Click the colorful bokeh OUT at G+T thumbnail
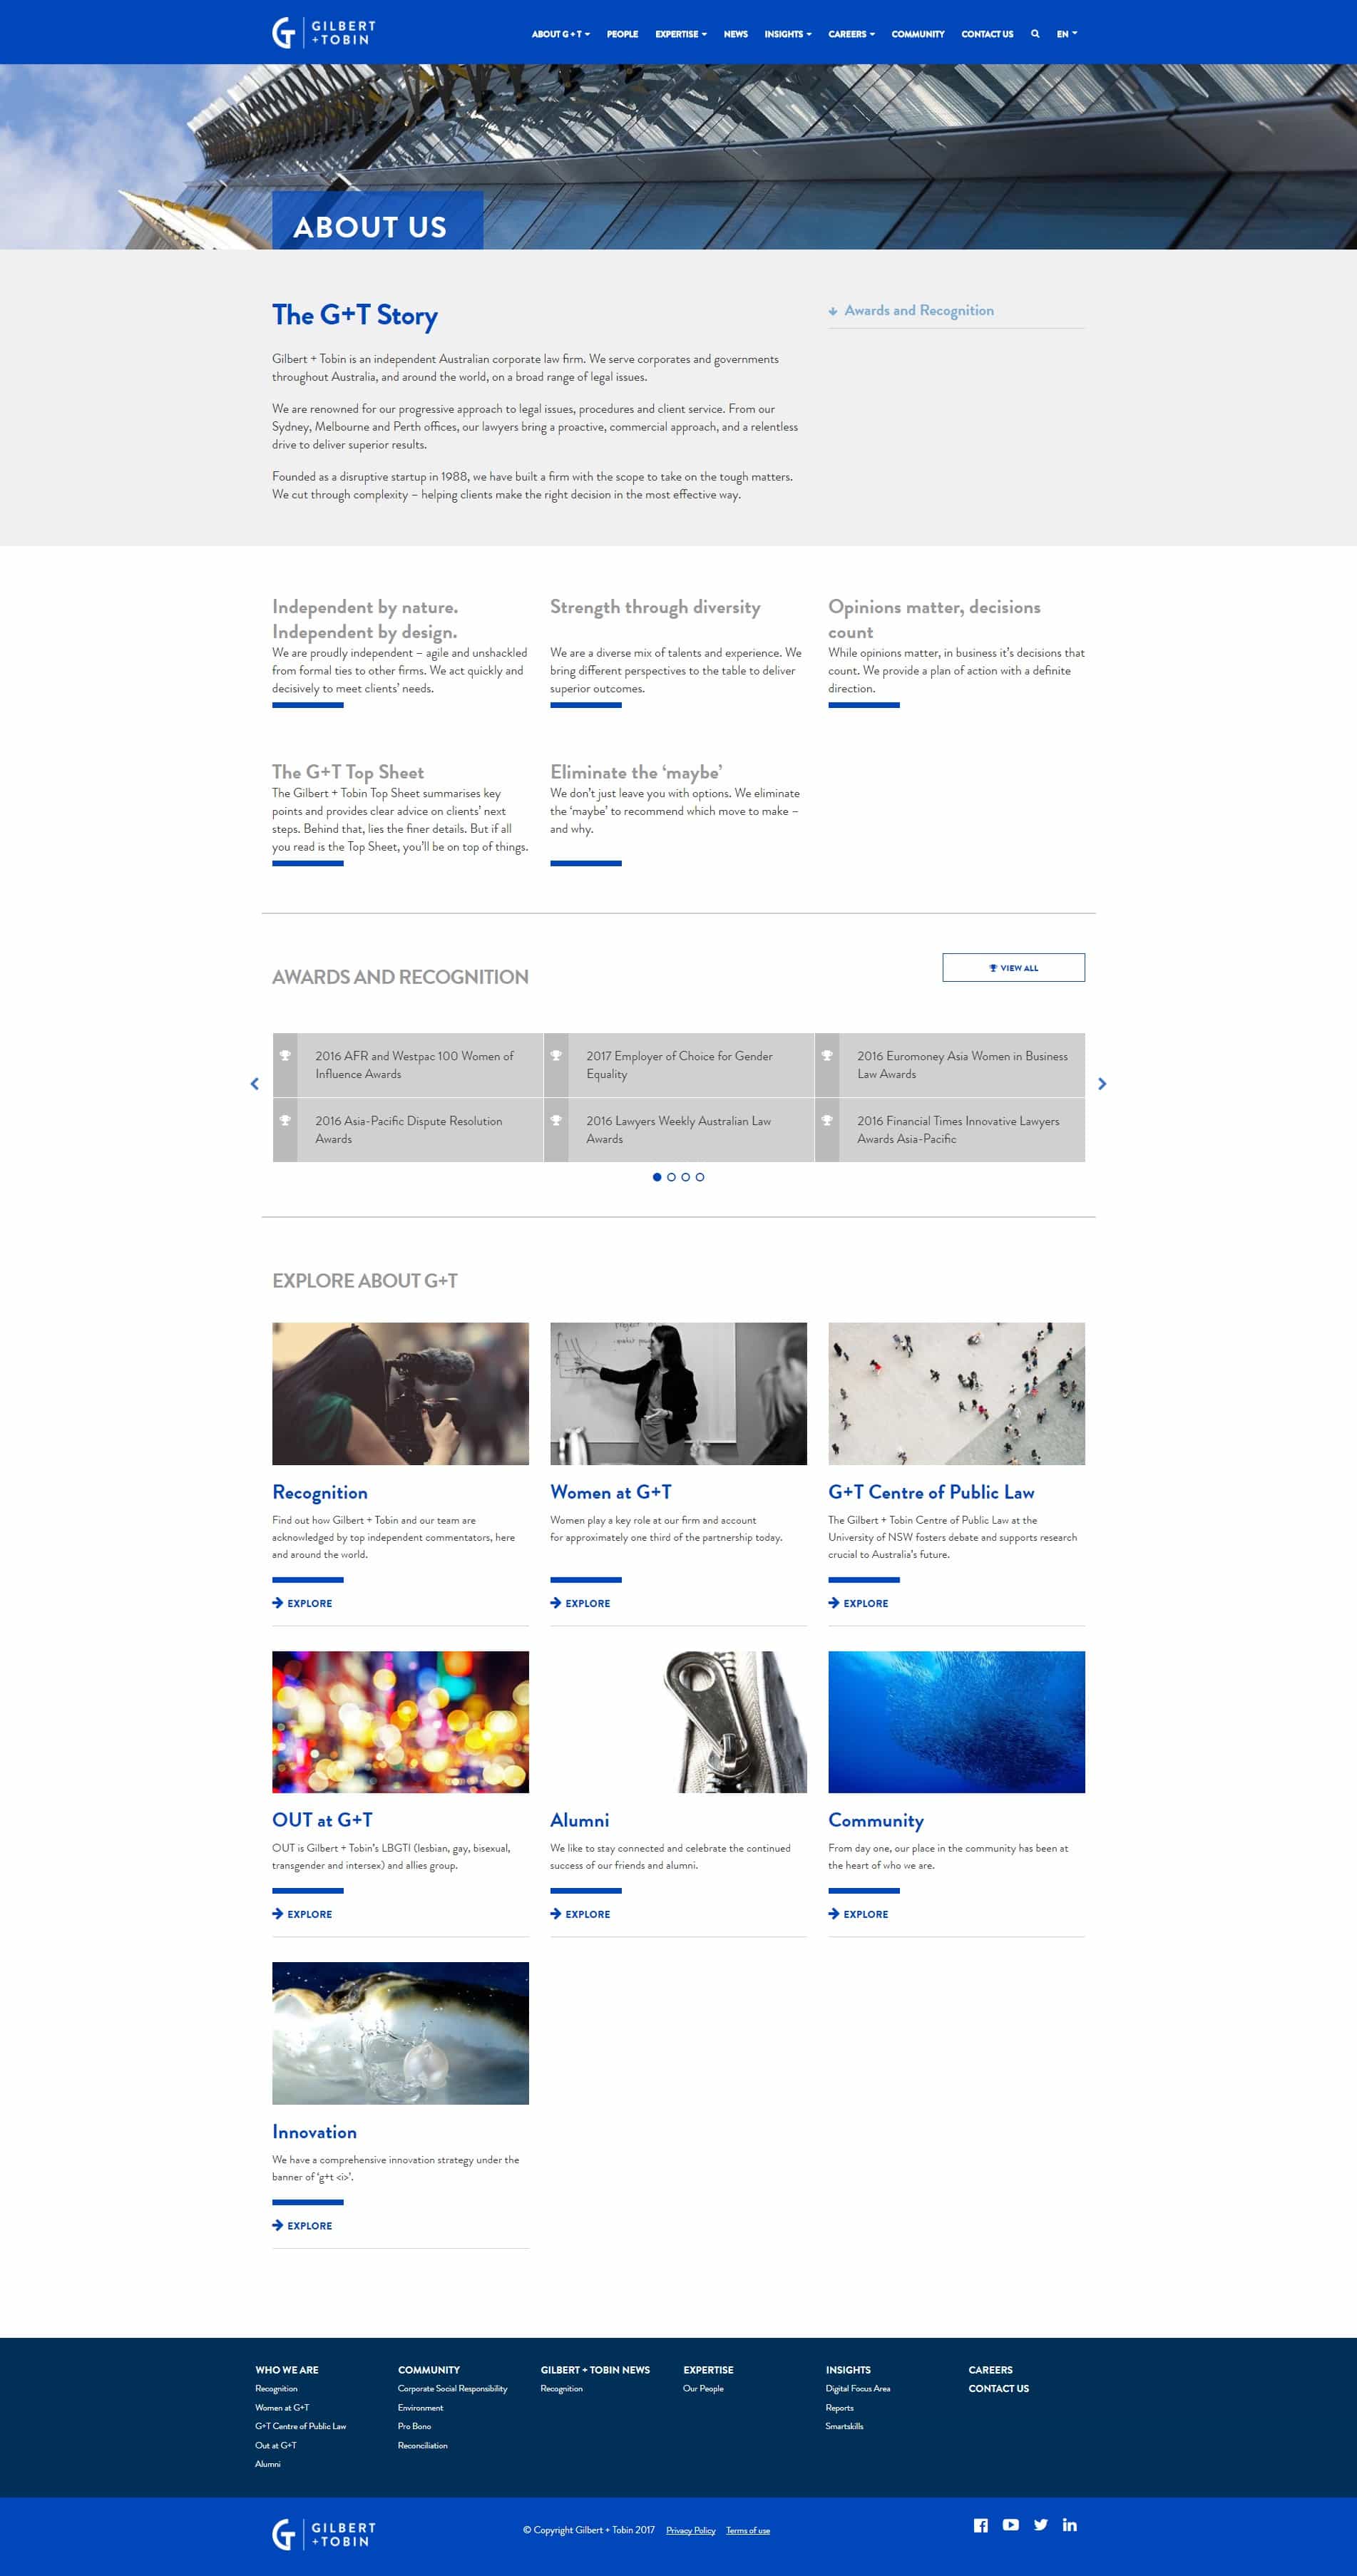 coord(400,1722)
